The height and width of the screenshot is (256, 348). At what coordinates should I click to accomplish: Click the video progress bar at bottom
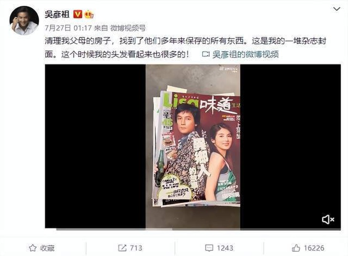pyautogui.click(x=199, y=229)
